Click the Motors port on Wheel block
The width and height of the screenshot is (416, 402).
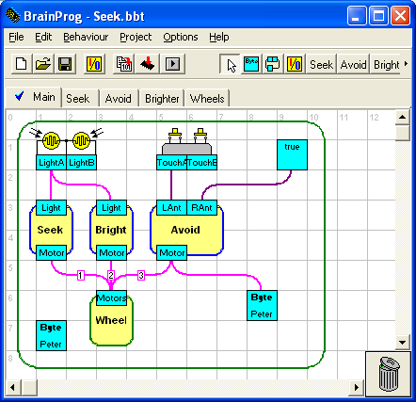111,298
